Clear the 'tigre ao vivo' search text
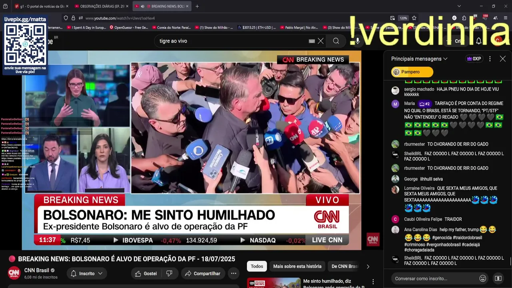512x288 pixels. tap(321, 41)
